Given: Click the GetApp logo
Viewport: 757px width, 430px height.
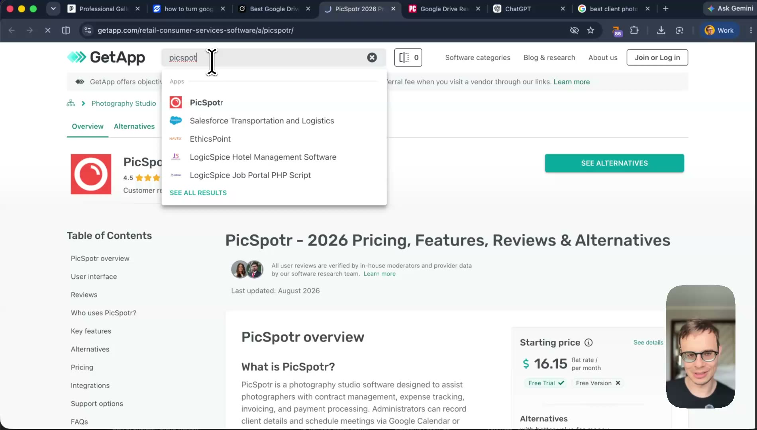Looking at the screenshot, I should tap(106, 57).
